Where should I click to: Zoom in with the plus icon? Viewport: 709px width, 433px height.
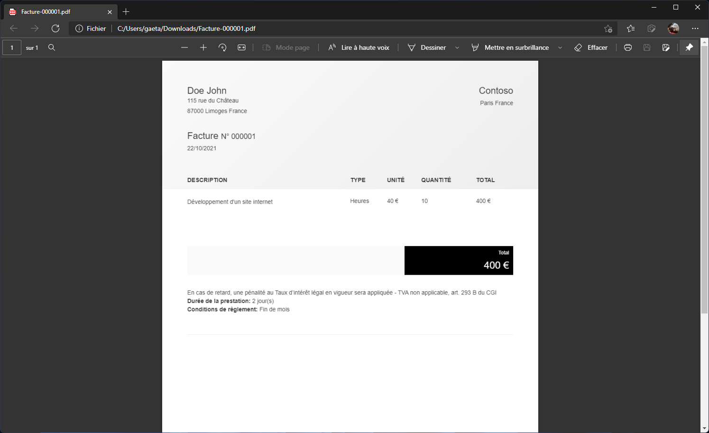203,47
